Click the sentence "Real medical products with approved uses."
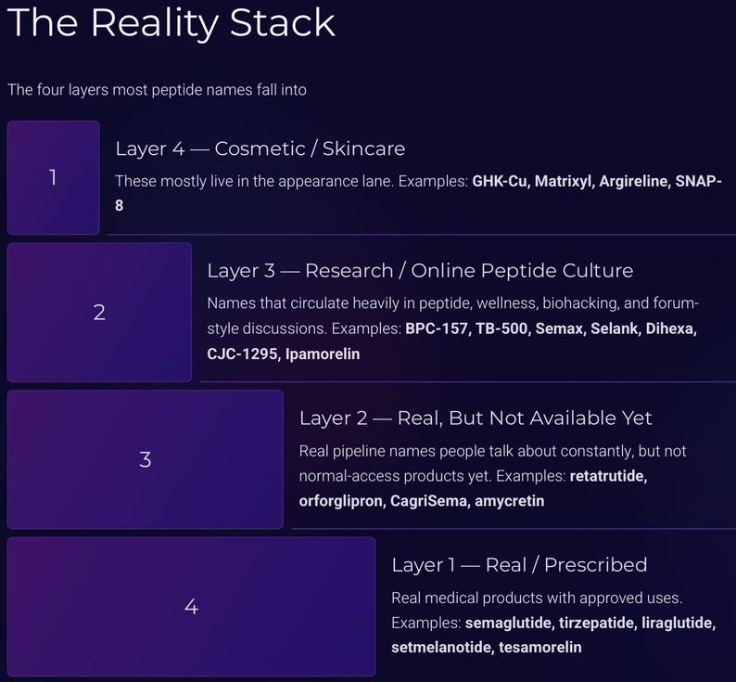 coord(537,598)
